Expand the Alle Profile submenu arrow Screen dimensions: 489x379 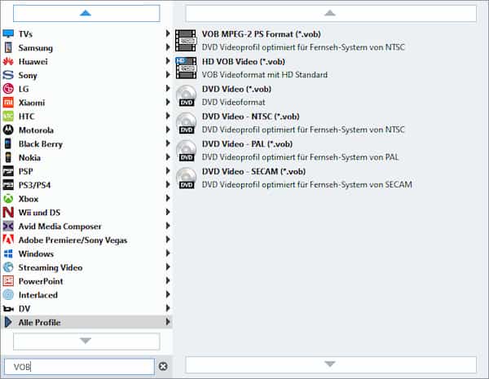[168, 322]
